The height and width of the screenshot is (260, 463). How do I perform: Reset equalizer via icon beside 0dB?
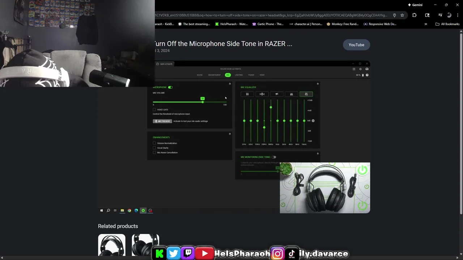pos(313,121)
